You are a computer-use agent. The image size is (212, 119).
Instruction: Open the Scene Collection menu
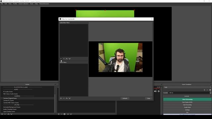pyautogui.click(x=24, y=4)
